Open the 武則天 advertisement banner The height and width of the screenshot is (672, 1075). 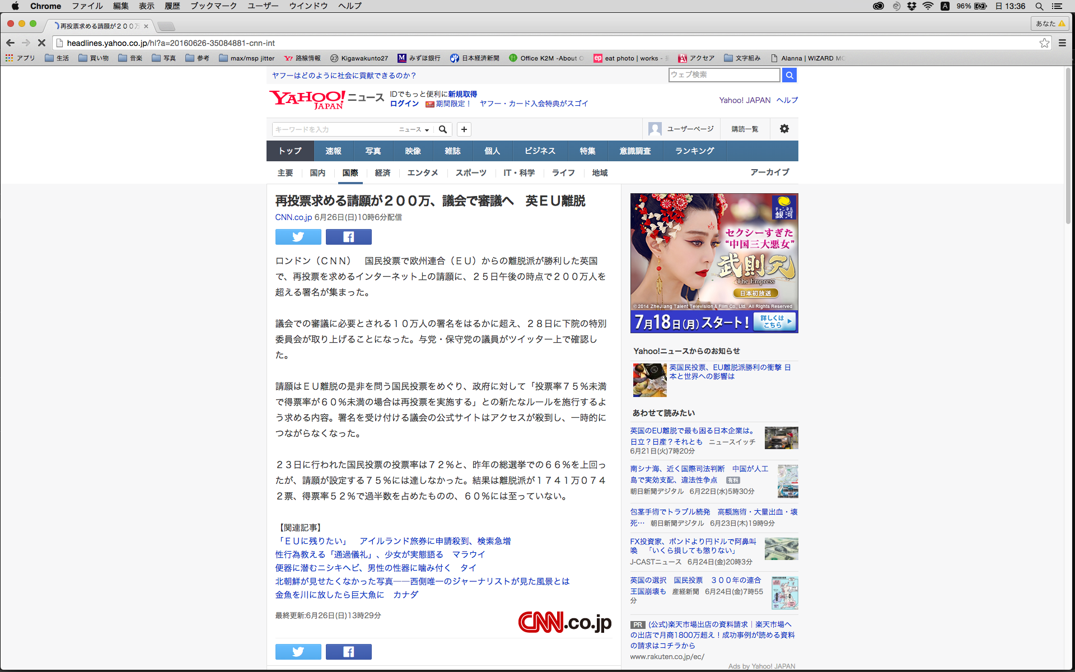point(714,263)
